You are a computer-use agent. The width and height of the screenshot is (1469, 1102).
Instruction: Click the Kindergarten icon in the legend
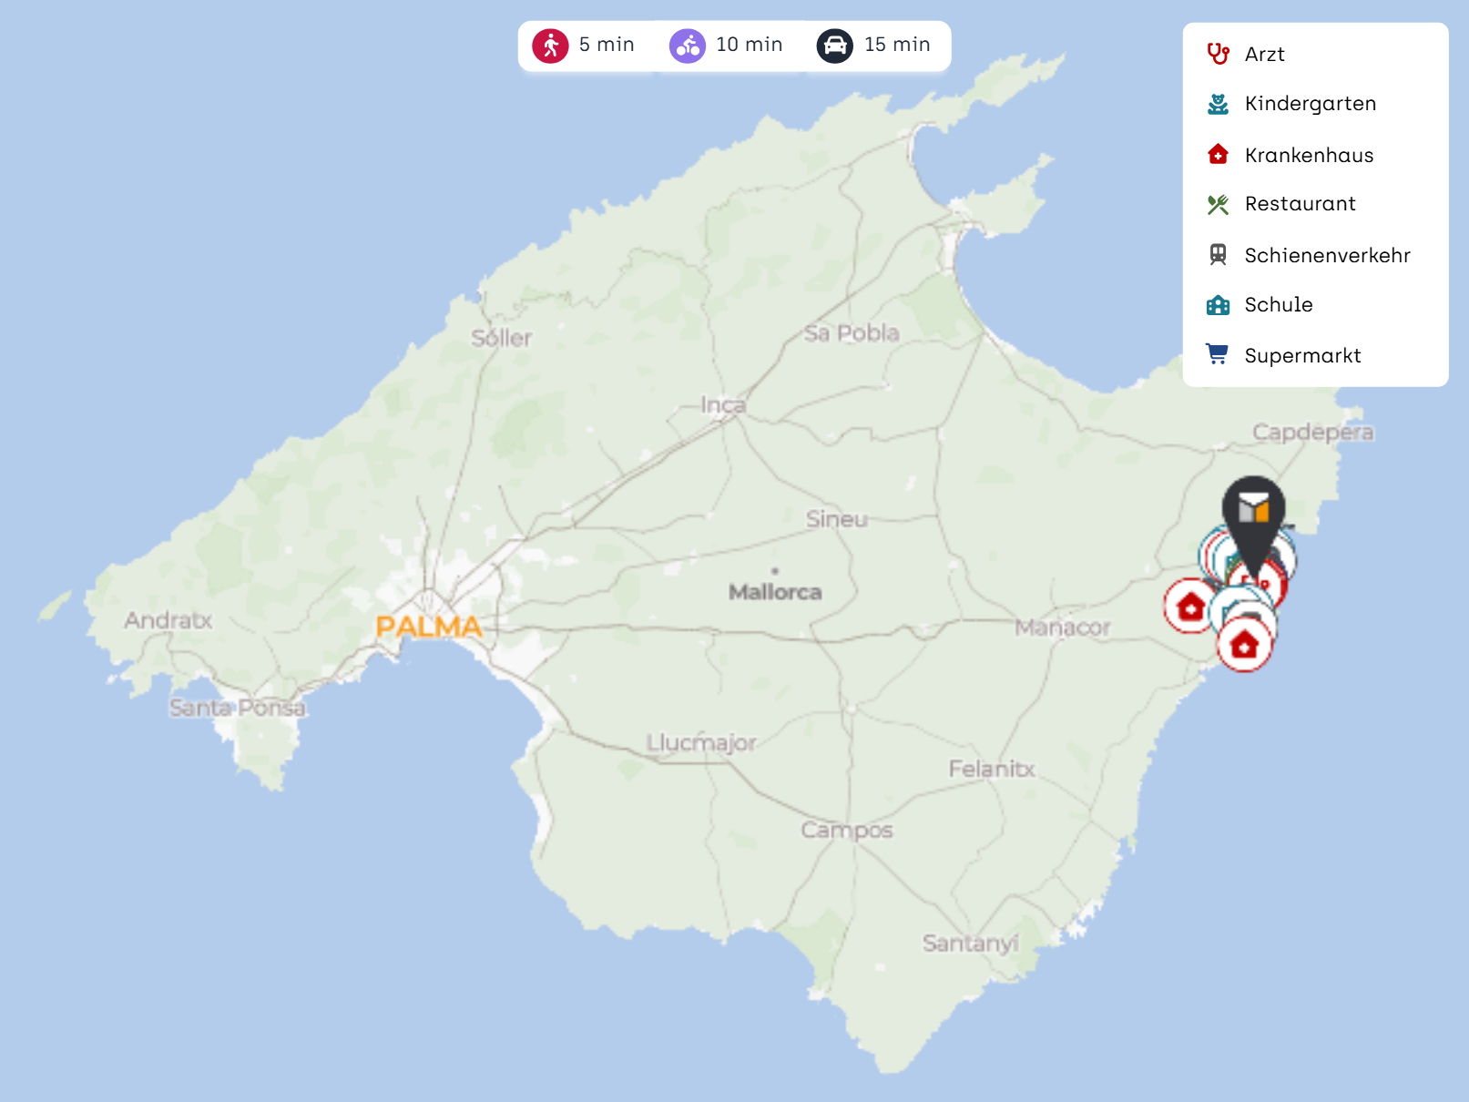point(1218,104)
